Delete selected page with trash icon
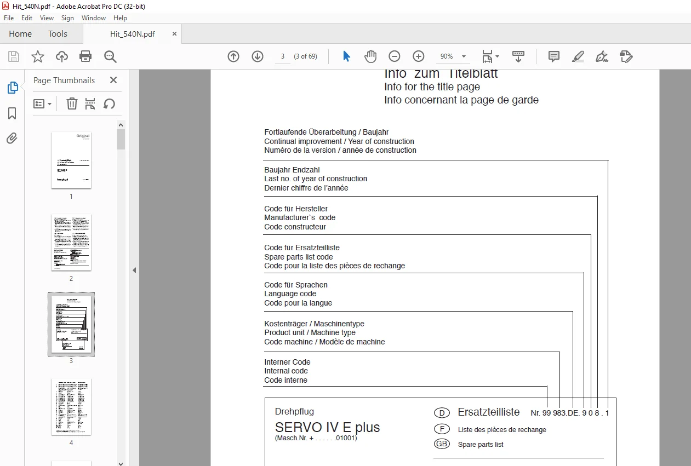This screenshot has height=466, width=691. 72,103
